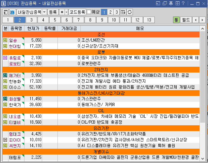Click the 신 badge beside 네오셈

tap(5, 116)
